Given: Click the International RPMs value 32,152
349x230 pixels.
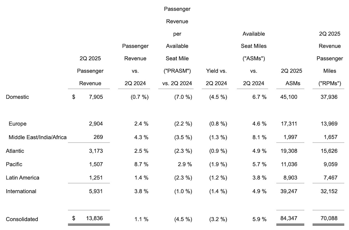Looking at the screenshot, I should click(329, 191).
